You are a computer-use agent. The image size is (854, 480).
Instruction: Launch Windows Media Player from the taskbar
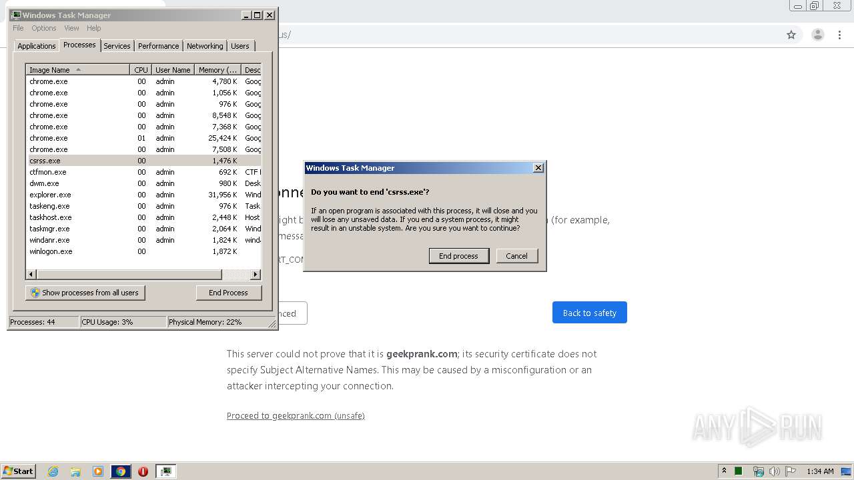pyautogui.click(x=98, y=471)
